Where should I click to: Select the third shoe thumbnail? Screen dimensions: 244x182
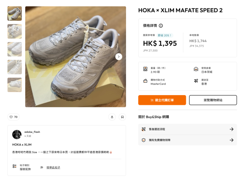coord(15,49)
